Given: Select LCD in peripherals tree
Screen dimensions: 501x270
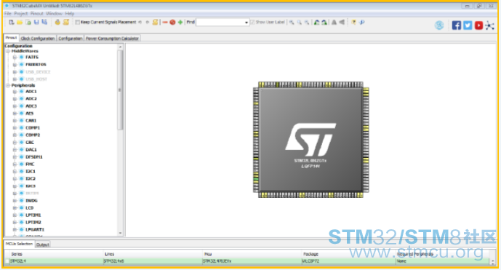Looking at the screenshot, I should pyautogui.click(x=29, y=208).
